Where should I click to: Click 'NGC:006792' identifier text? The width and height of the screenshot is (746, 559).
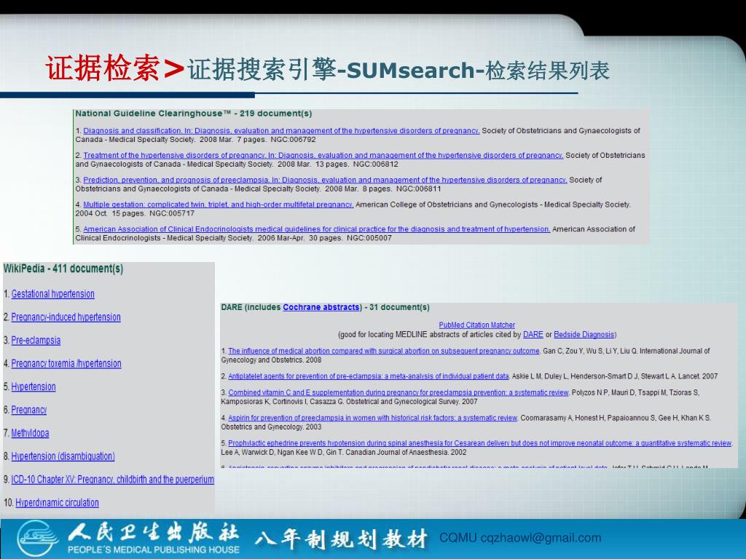(293, 140)
